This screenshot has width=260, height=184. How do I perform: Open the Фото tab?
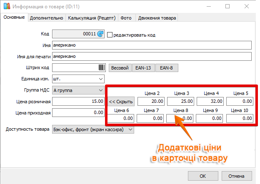126,18
